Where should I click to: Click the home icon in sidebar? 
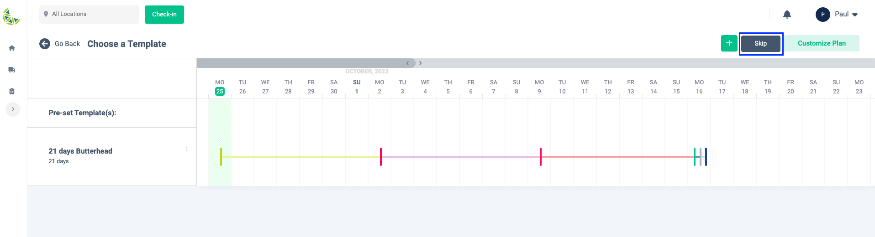click(x=12, y=48)
